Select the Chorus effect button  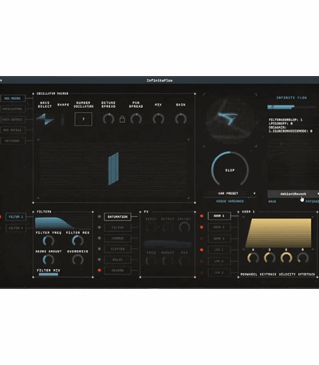[x=117, y=238]
